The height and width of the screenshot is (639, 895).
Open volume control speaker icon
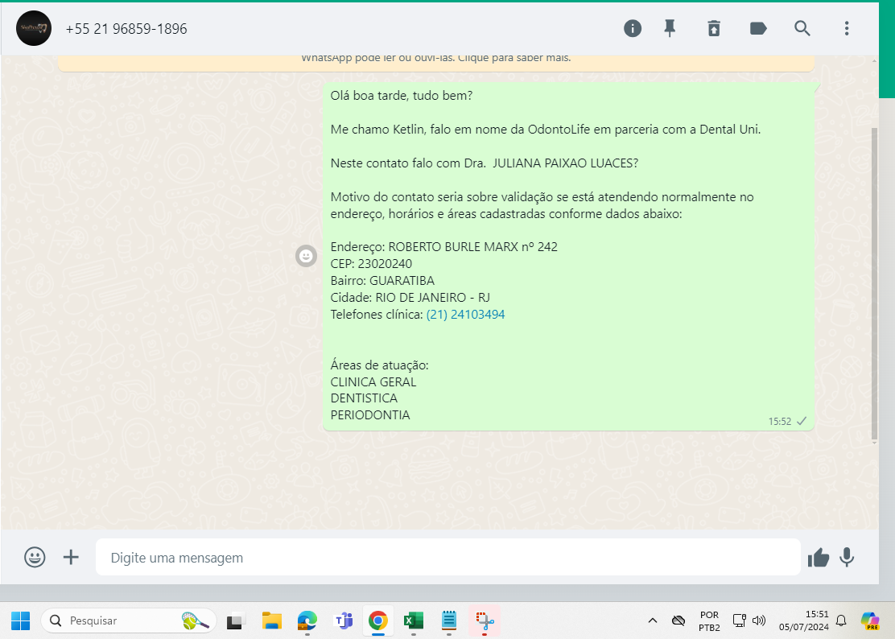coord(759,620)
